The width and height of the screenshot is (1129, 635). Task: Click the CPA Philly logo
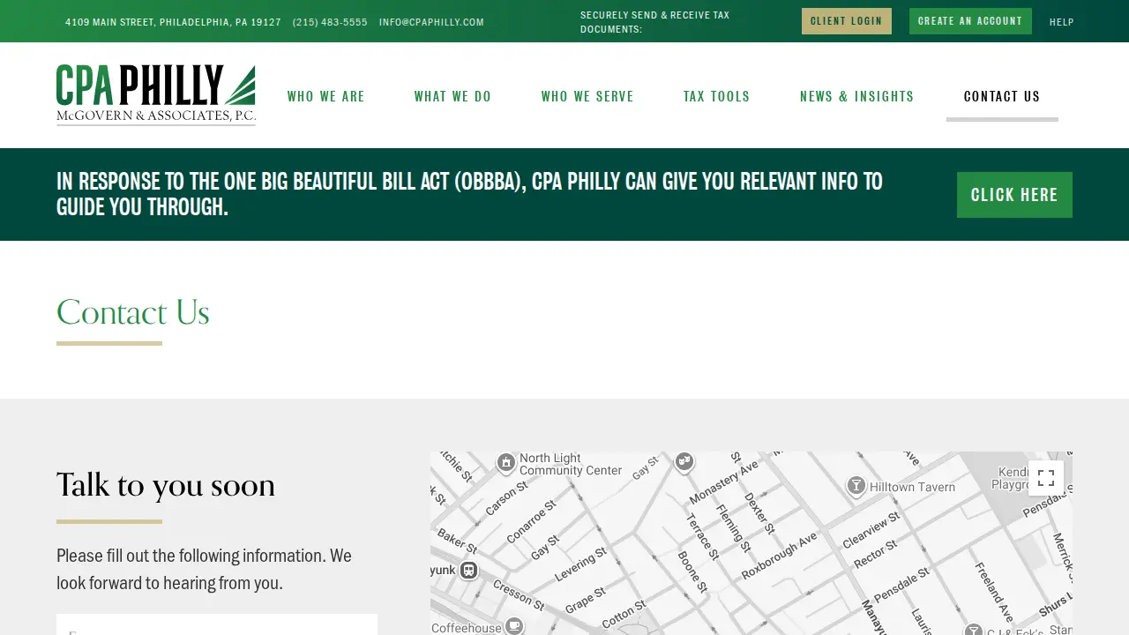156,95
